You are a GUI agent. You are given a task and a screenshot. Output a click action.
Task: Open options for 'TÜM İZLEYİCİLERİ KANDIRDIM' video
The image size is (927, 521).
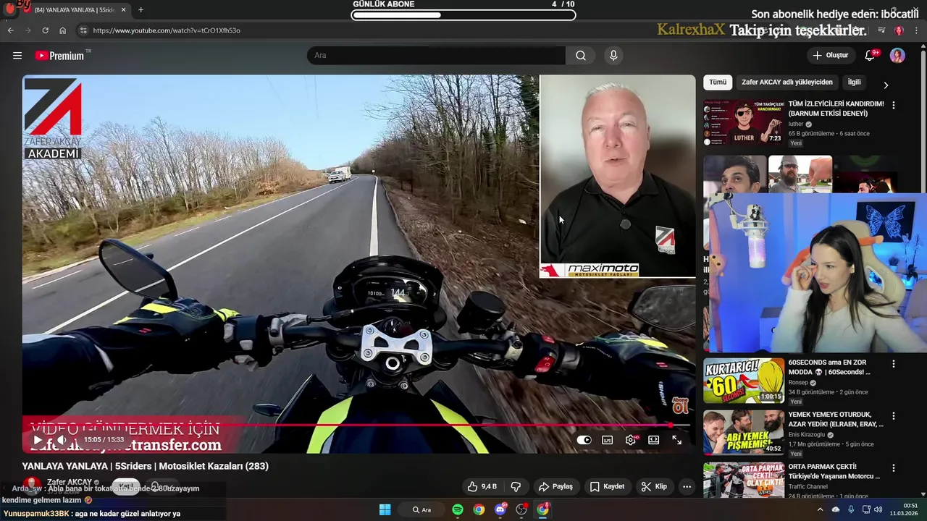click(x=893, y=105)
